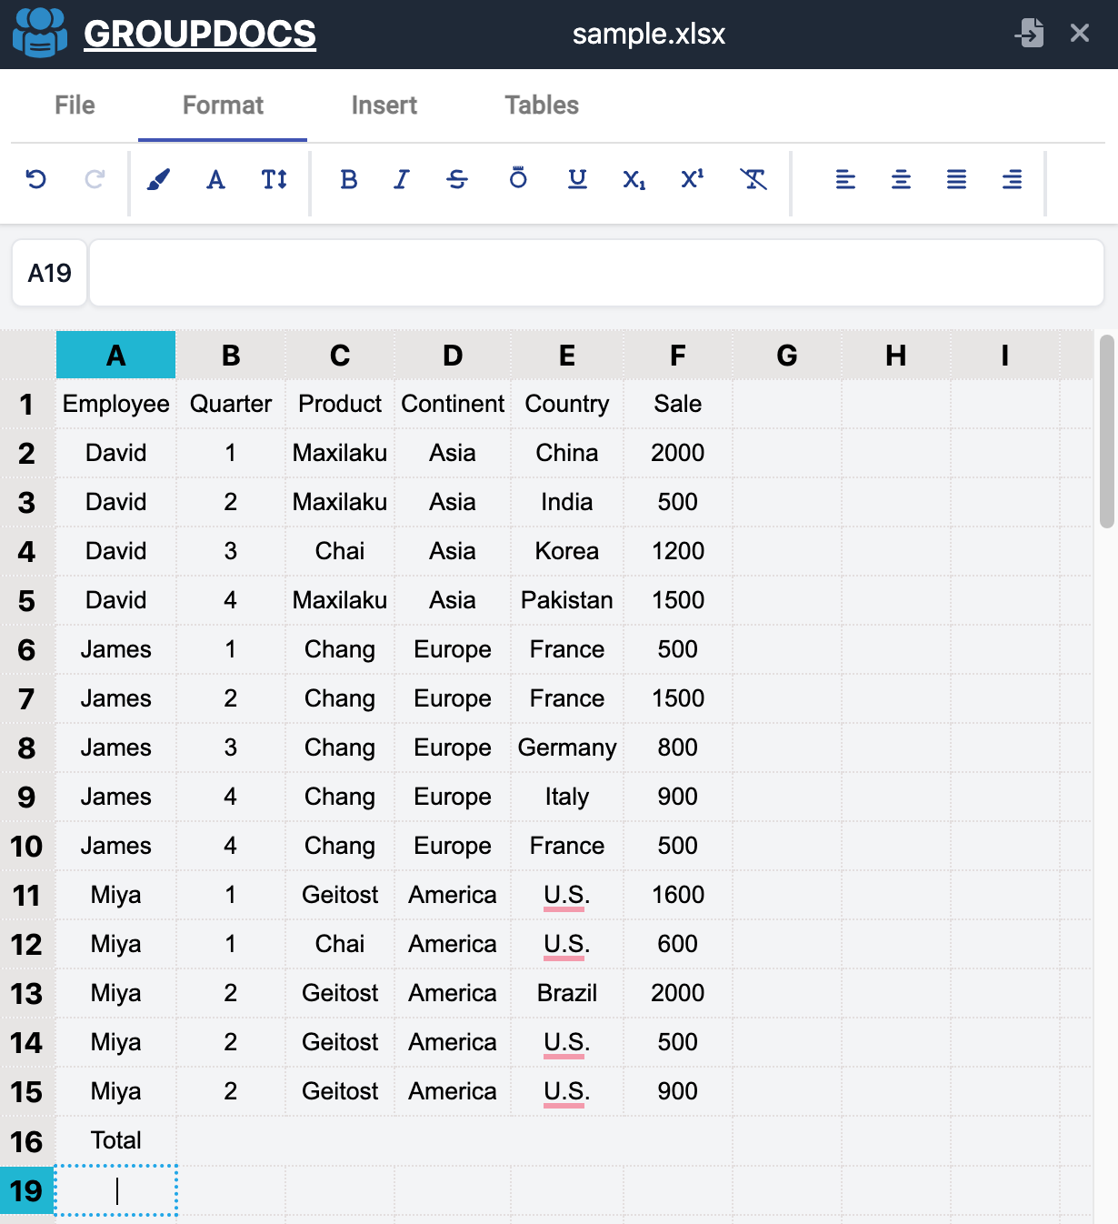Open the File menu
The image size is (1118, 1224).
click(74, 105)
